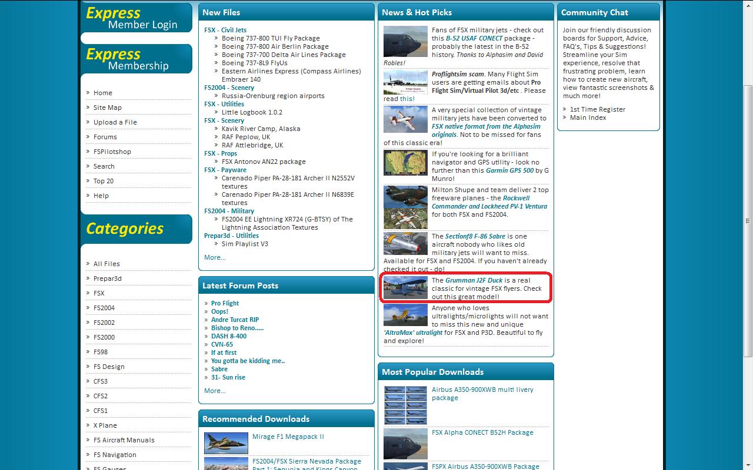Select FS Design category
Image resolution: width=753 pixels, height=470 pixels.
[109, 367]
